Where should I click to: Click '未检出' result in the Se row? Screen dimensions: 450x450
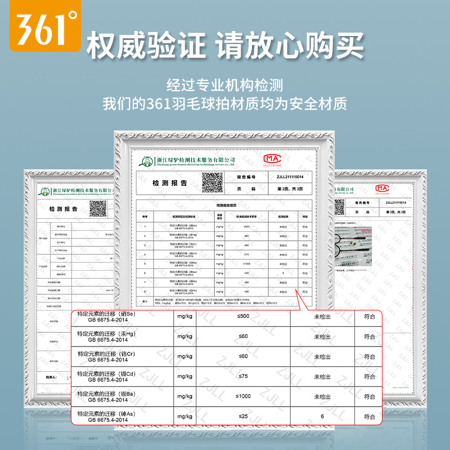coord(322,317)
